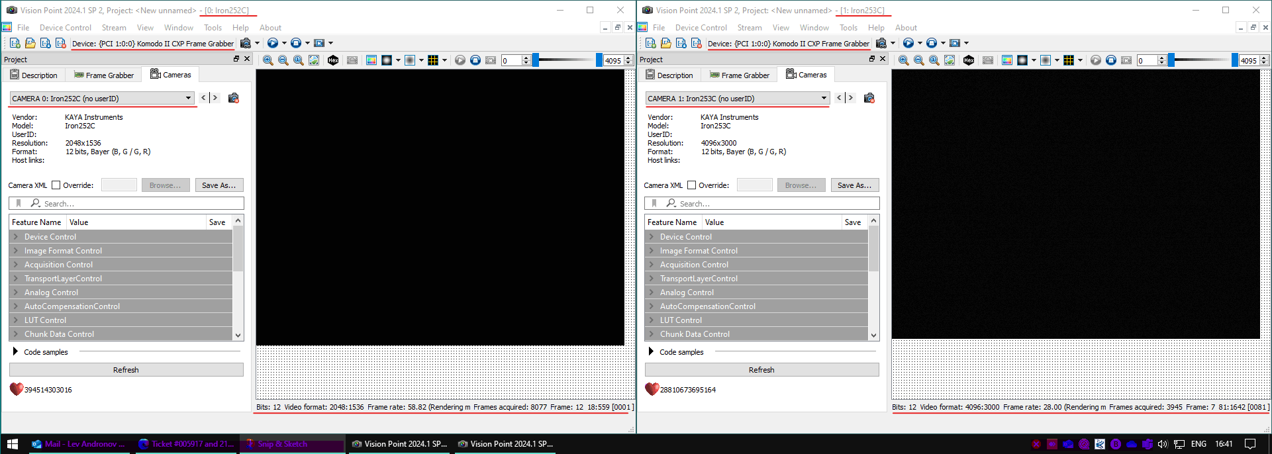Viewport: 1272px width, 454px height.
Task: Click yellow grid overlay icon in Iron252C toolbar
Action: coord(433,60)
